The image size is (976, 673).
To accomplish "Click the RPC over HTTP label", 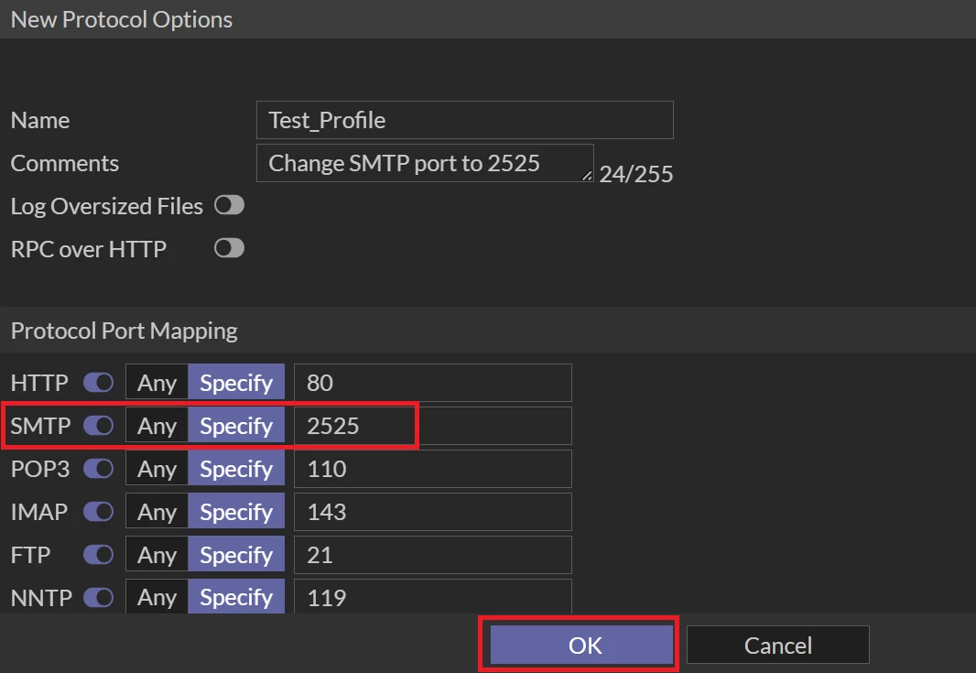I will coord(89,249).
